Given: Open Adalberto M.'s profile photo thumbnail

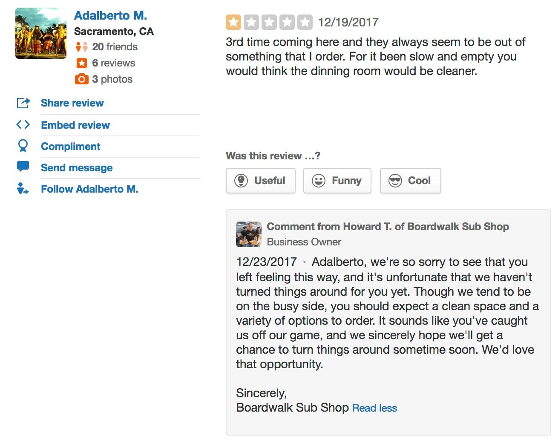Looking at the screenshot, I should [x=41, y=33].
